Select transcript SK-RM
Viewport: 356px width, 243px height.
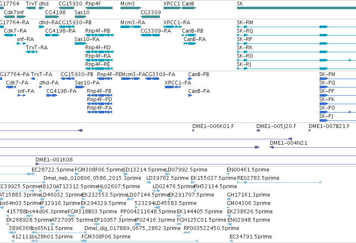(245, 23)
